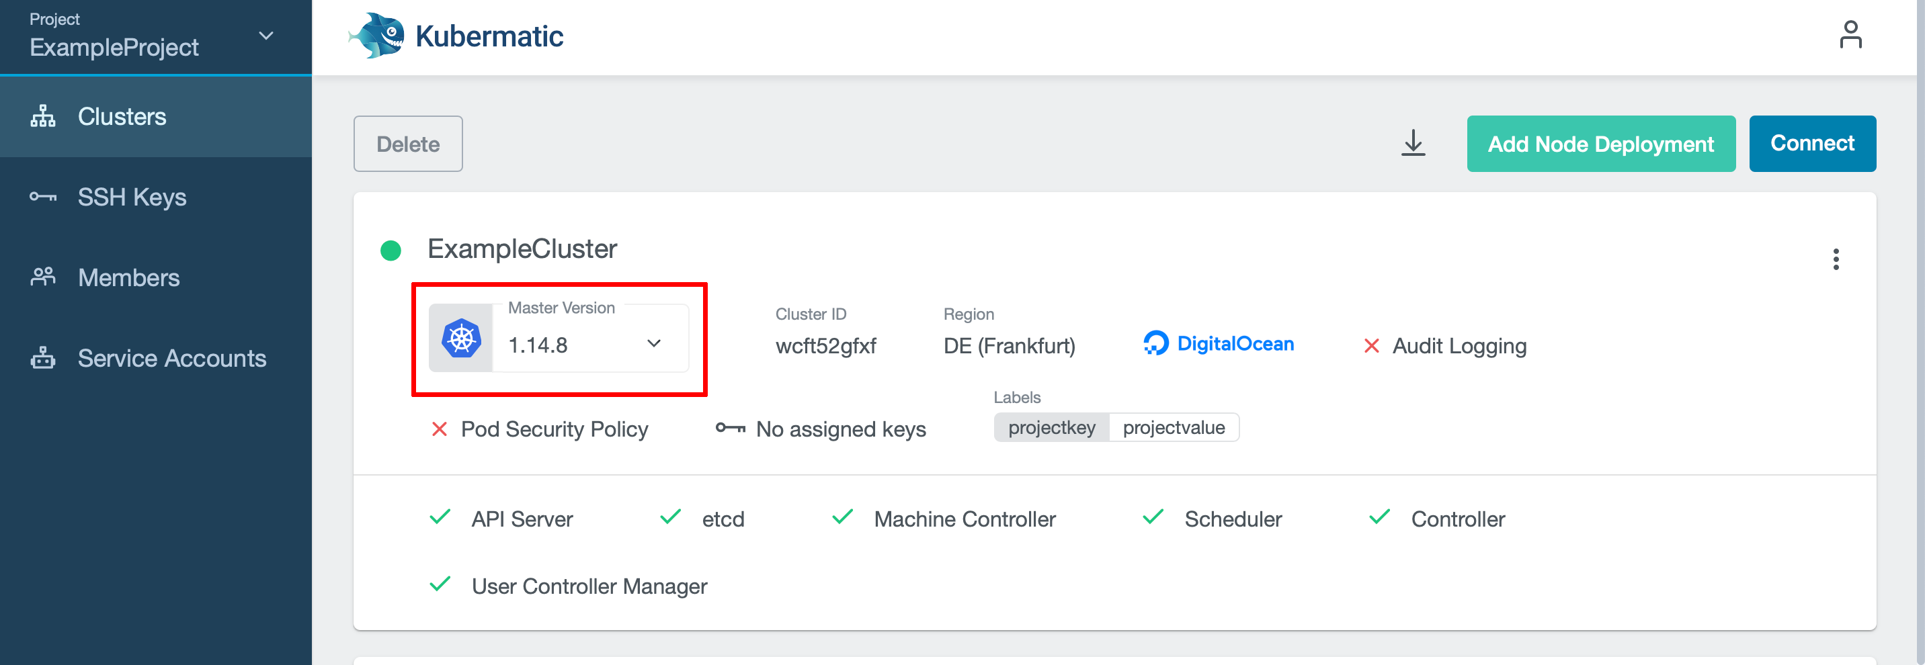Viewport: 1925px width, 665px height.
Task: Click the SSH Keys sidebar key icon
Action: 42,197
